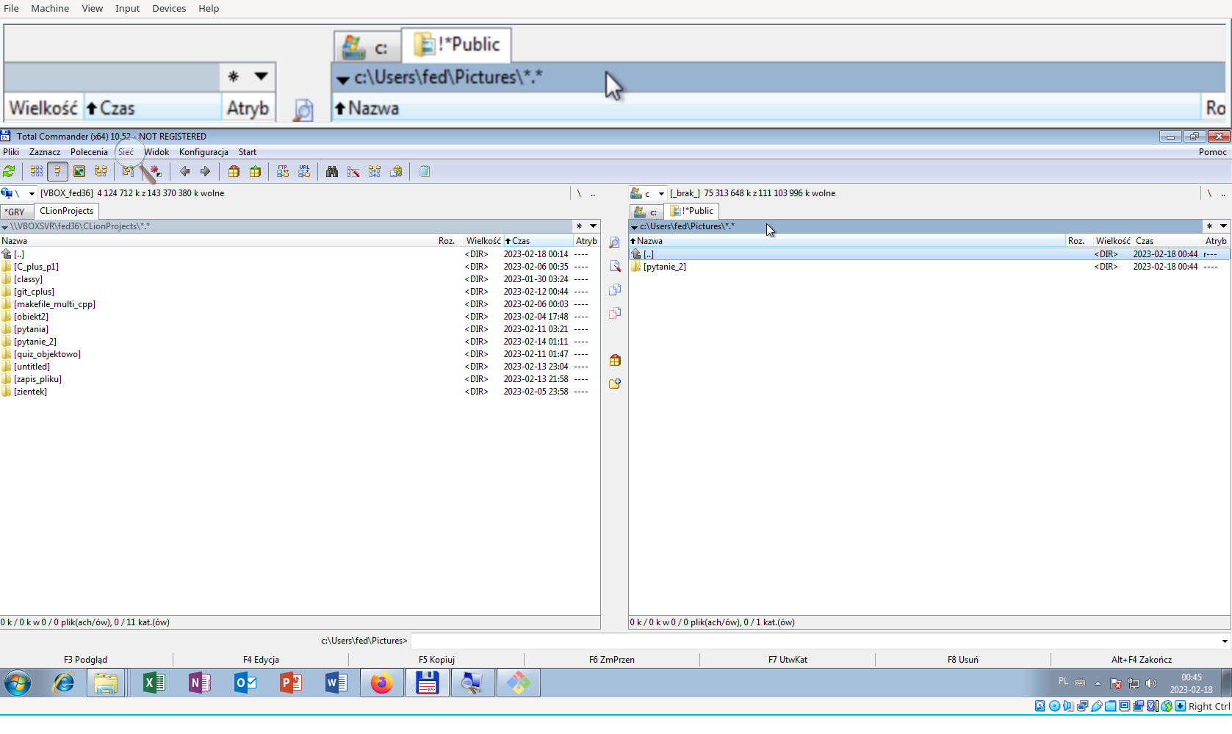Click the F3 Podgląd button
Image resolution: width=1232 pixels, height=734 pixels.
coord(85,660)
